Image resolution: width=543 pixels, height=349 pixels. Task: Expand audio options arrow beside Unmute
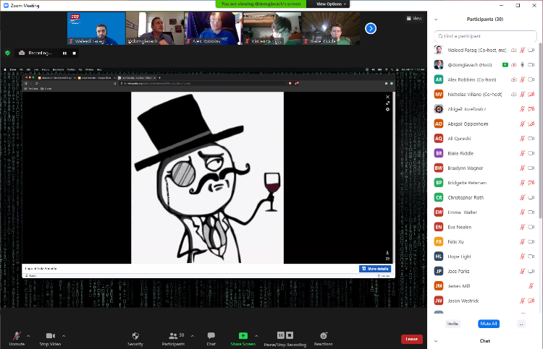(x=28, y=336)
